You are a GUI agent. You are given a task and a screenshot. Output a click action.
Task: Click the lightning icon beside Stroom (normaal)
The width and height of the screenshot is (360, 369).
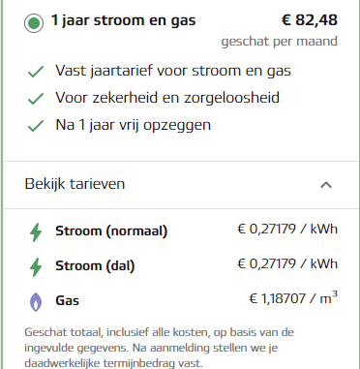[36, 232]
